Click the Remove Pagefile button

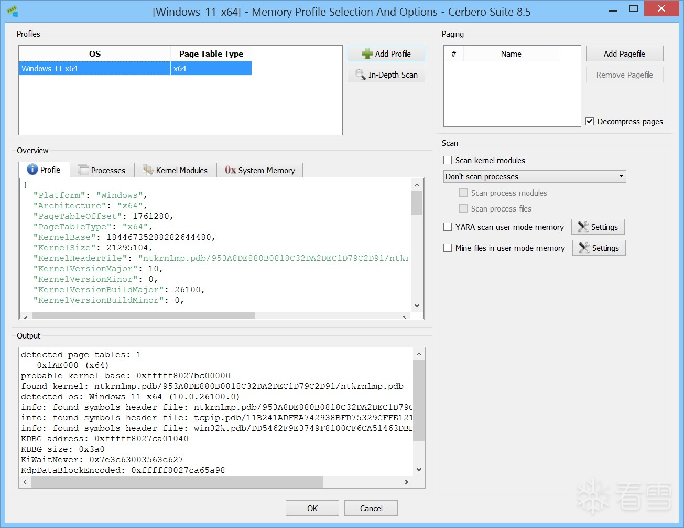click(x=624, y=75)
